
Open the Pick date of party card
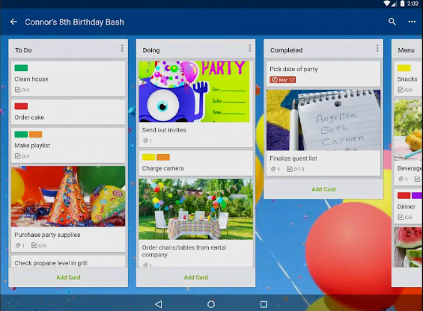(x=323, y=73)
